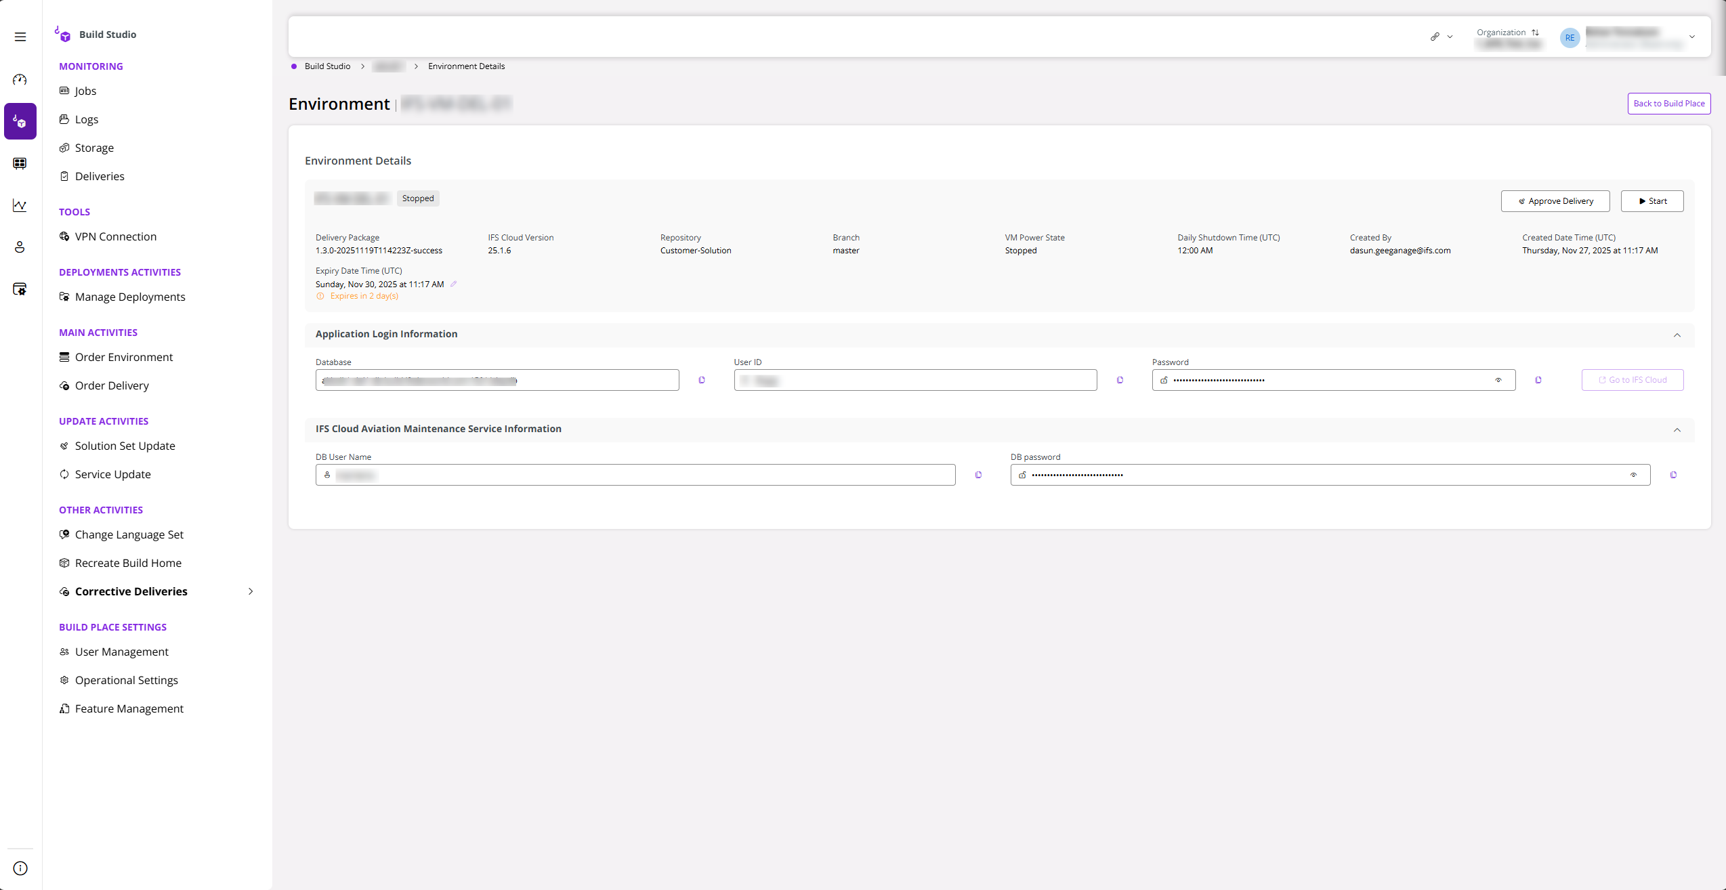Click IFS Cloud Version value 25.1.6

point(499,251)
